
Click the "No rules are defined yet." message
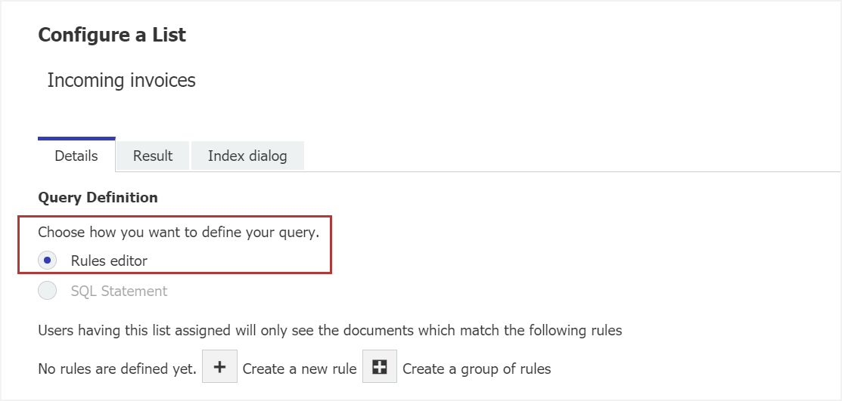[117, 369]
